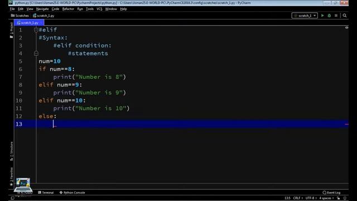The height and width of the screenshot is (201, 357).
Task: Open the Window menu
Action: point(111,9)
